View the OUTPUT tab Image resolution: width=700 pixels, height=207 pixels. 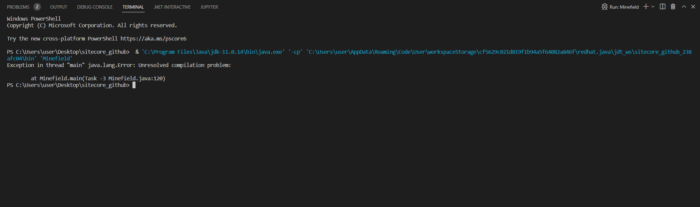tap(58, 7)
